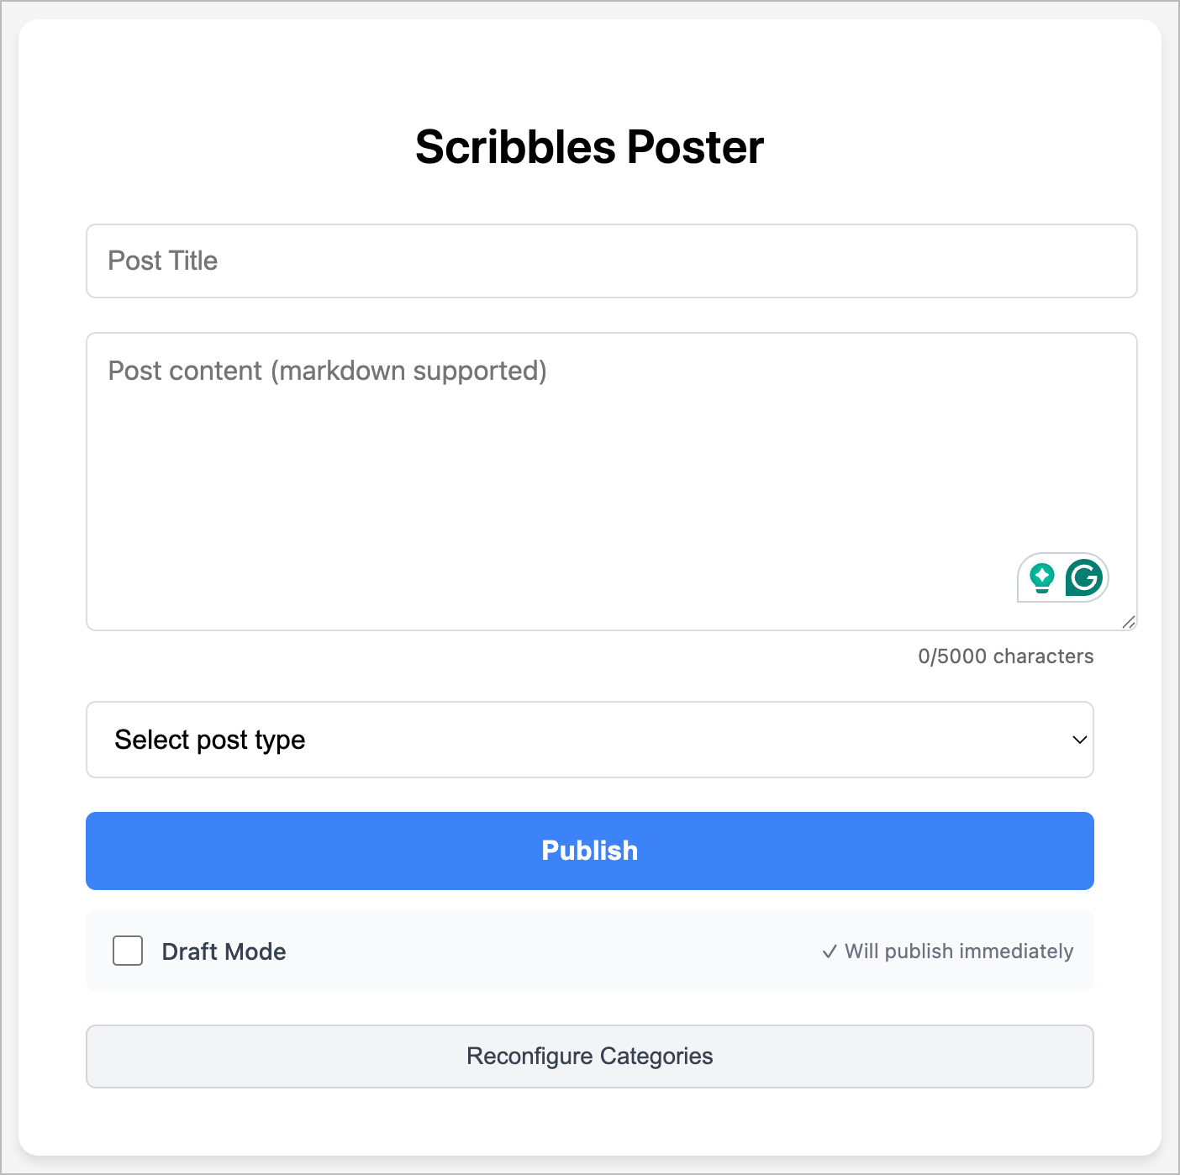Image resolution: width=1180 pixels, height=1175 pixels.
Task: Click the textarea resize handle corner
Action: [x=1129, y=622]
